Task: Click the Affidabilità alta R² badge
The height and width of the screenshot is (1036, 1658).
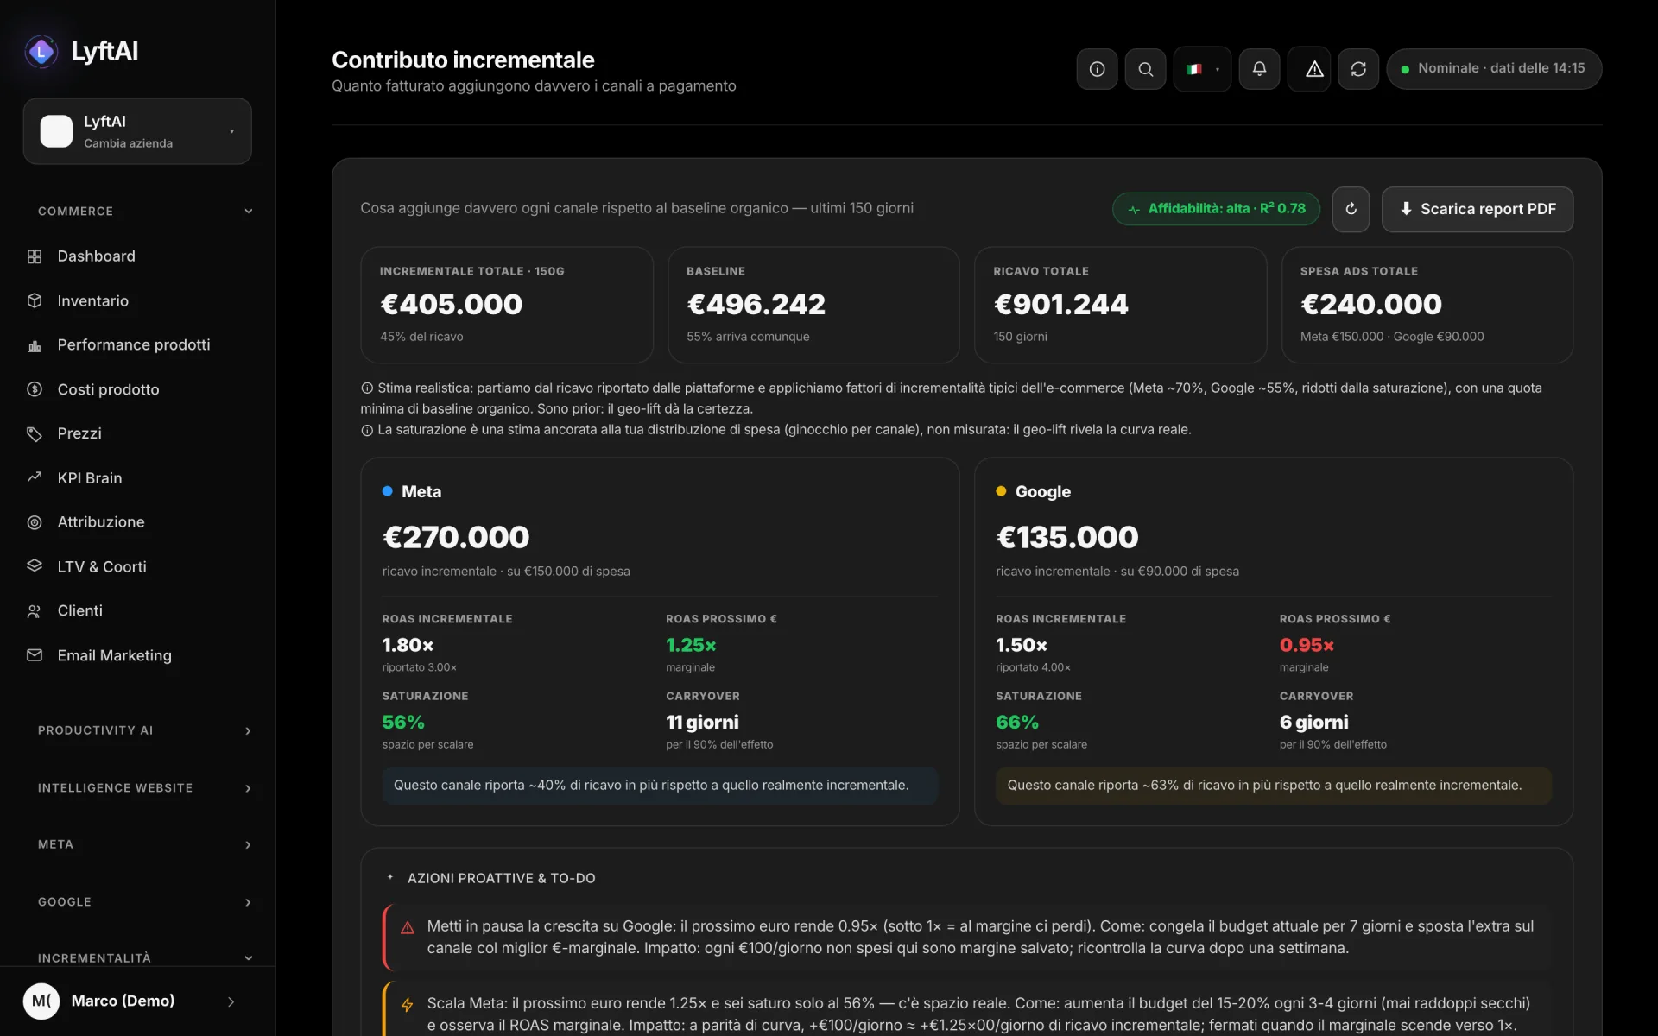Action: pos(1216,209)
